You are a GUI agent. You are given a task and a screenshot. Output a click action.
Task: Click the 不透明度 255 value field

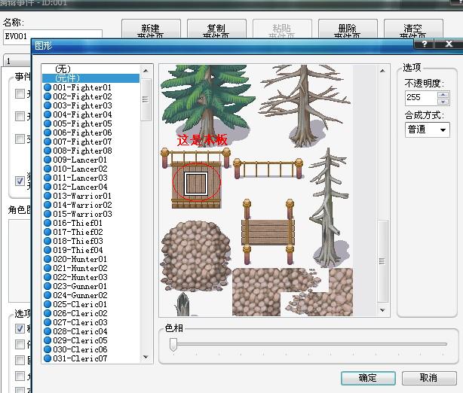421,98
